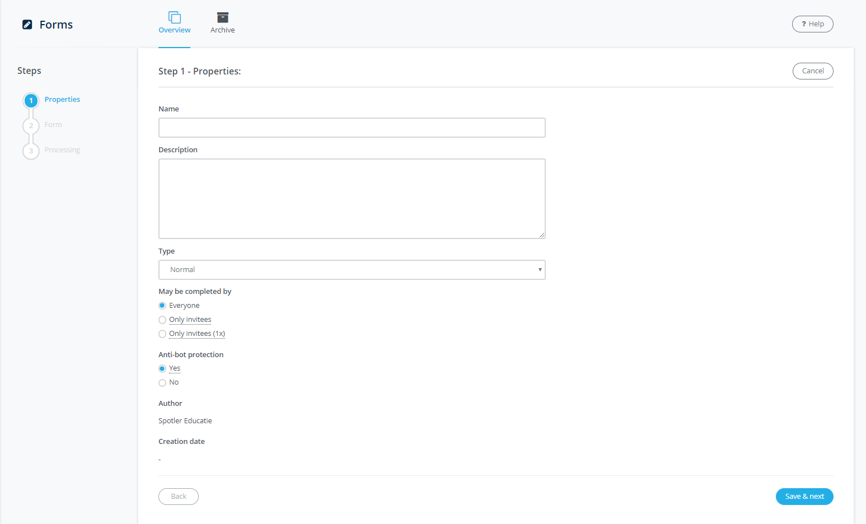Open the Overview icon in top navigation

point(175,17)
